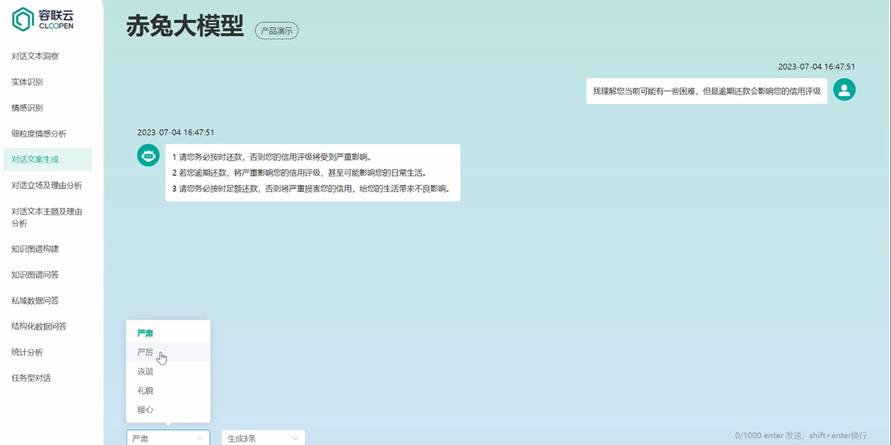Screen dimensions: 891x445
Task: Navigate to 统计分析
Action: coord(27,352)
